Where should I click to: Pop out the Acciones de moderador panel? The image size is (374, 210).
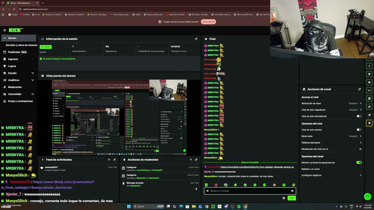coord(196,160)
